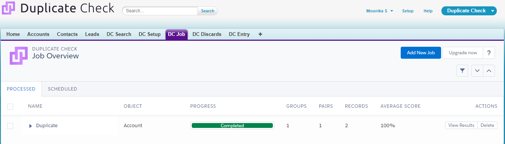Click the Completed progress bar
Image resolution: width=505 pixels, height=144 pixels.
coord(232,126)
